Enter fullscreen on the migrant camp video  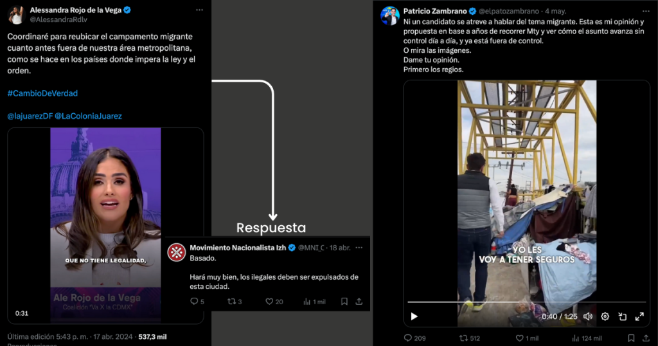[639, 316]
